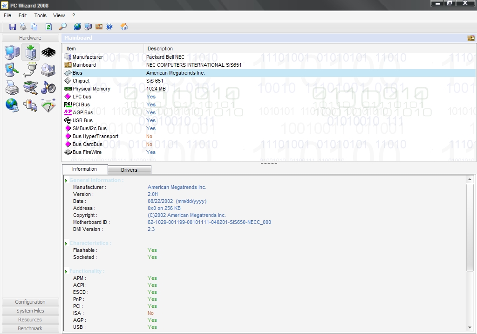477x334 pixels.
Task: Open the Printers icon in Hardware panel
Action: 12,88
